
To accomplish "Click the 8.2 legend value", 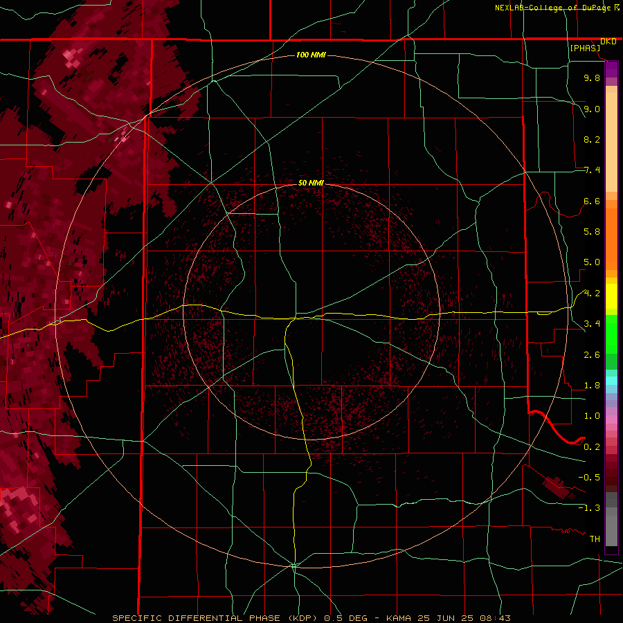I will [592, 139].
